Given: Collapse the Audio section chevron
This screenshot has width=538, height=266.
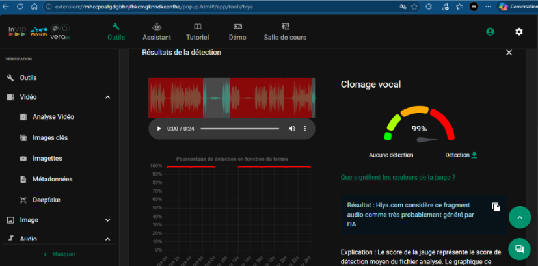Looking at the screenshot, I should coord(108,239).
